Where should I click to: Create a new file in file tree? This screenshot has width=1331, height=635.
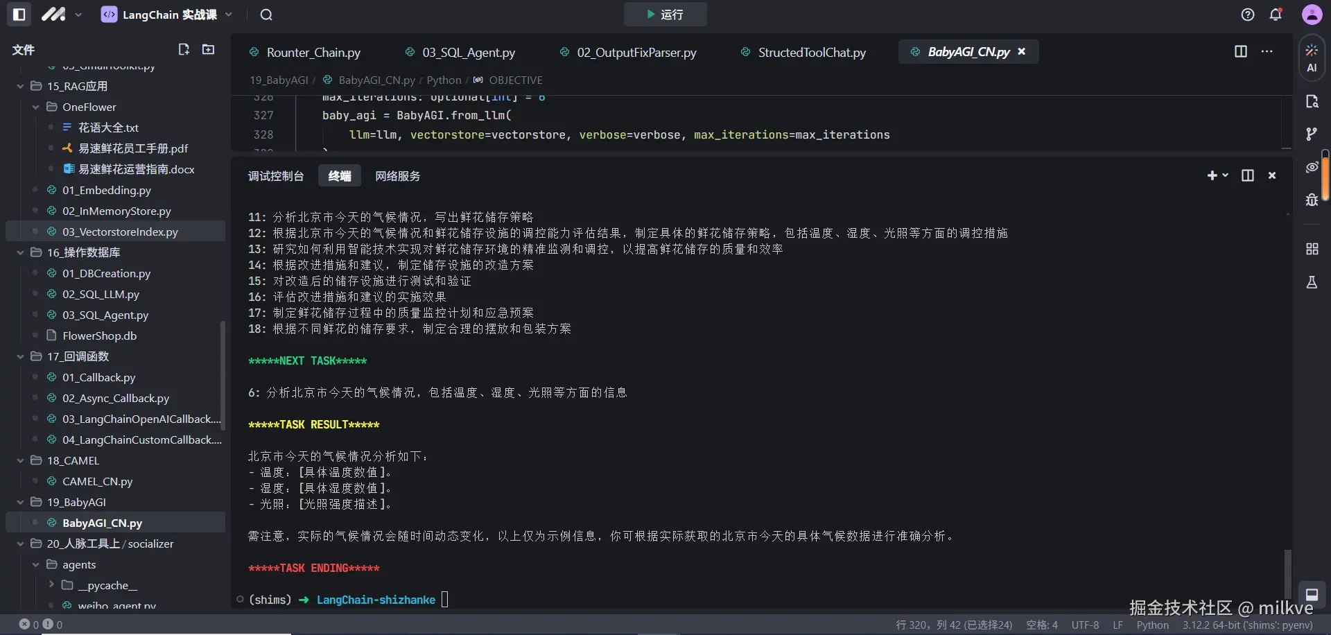pyautogui.click(x=184, y=49)
